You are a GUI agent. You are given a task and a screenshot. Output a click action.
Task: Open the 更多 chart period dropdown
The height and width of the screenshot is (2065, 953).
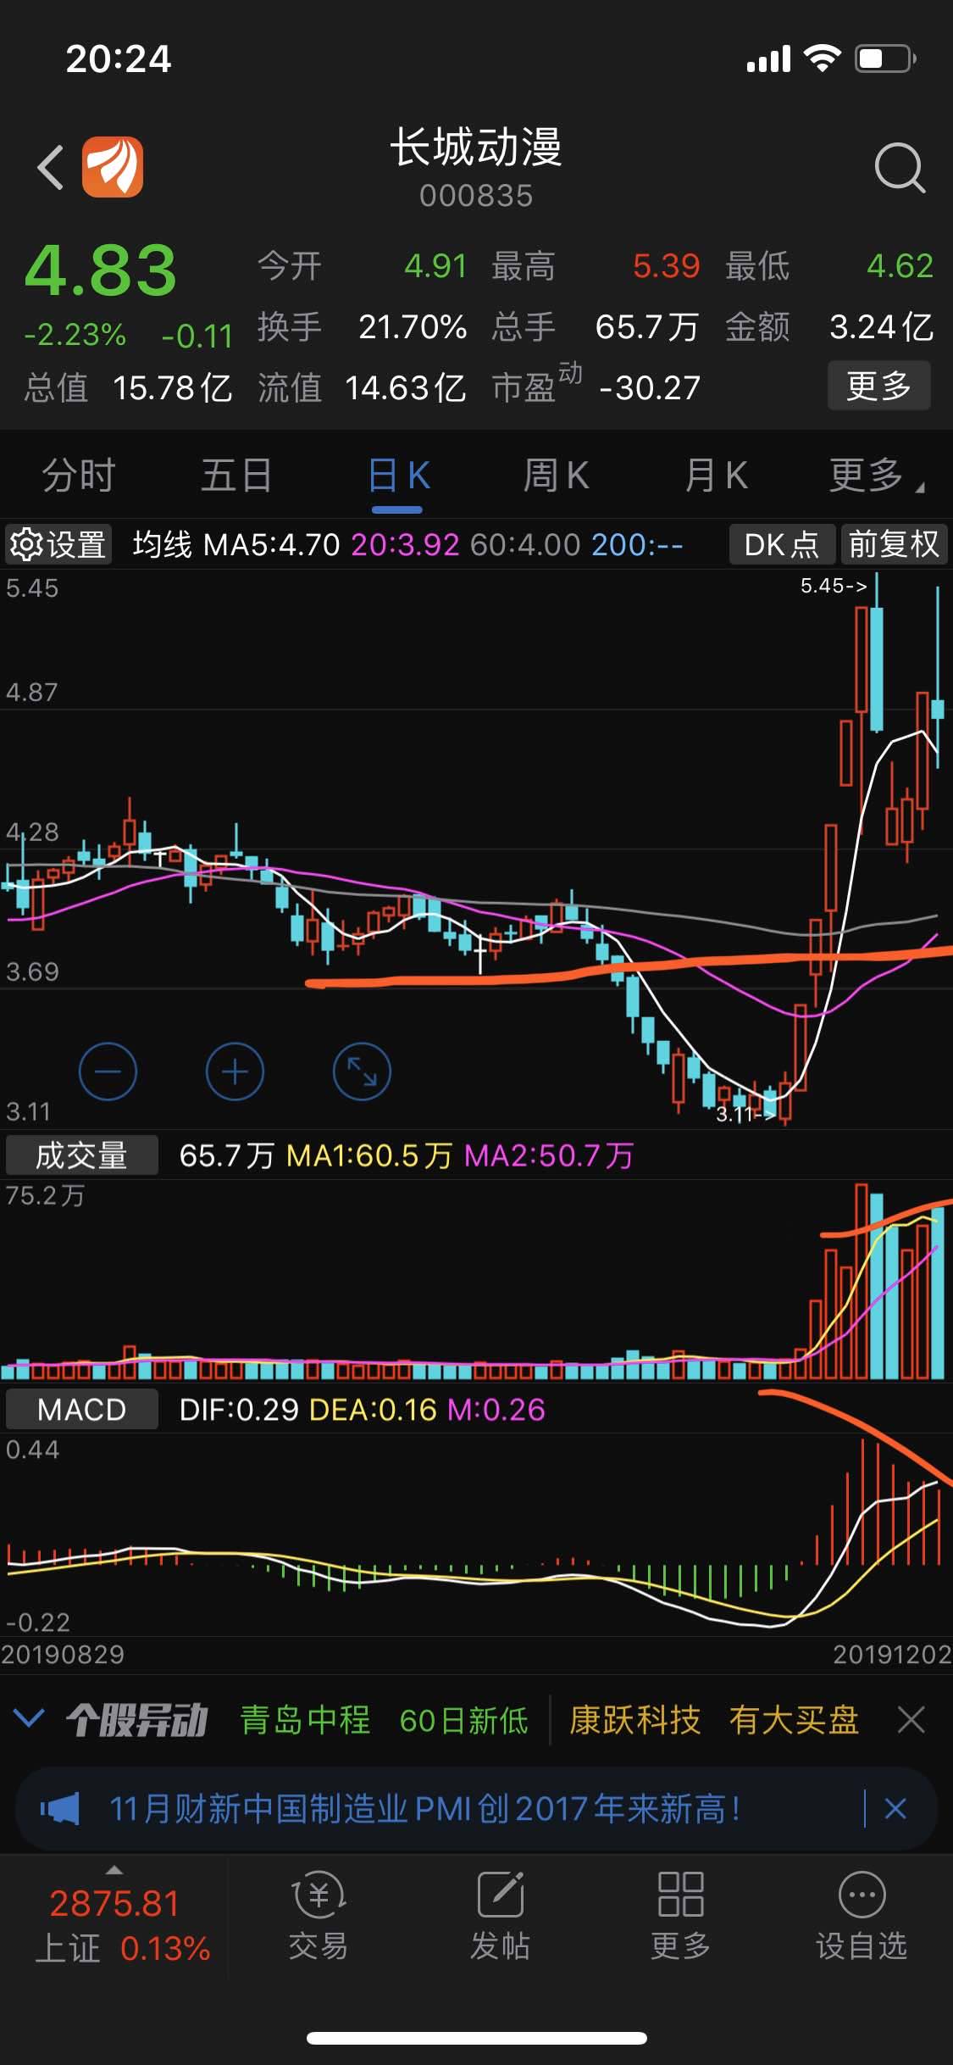877,476
